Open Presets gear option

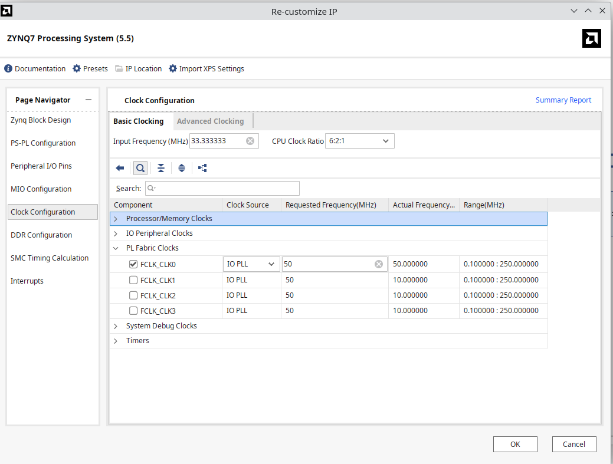90,69
